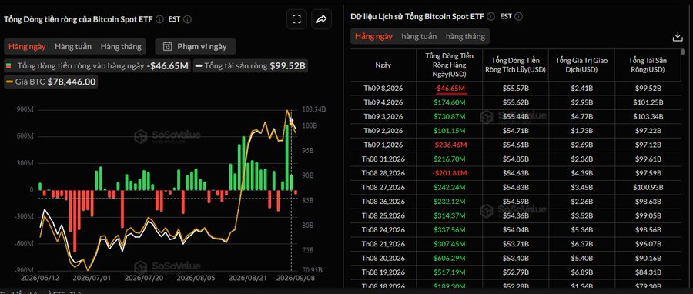693x294 pixels.
Task: Click $101.25B net assets cell
Action: (648, 102)
